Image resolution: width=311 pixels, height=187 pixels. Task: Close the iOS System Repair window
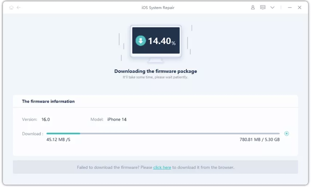click(300, 7)
